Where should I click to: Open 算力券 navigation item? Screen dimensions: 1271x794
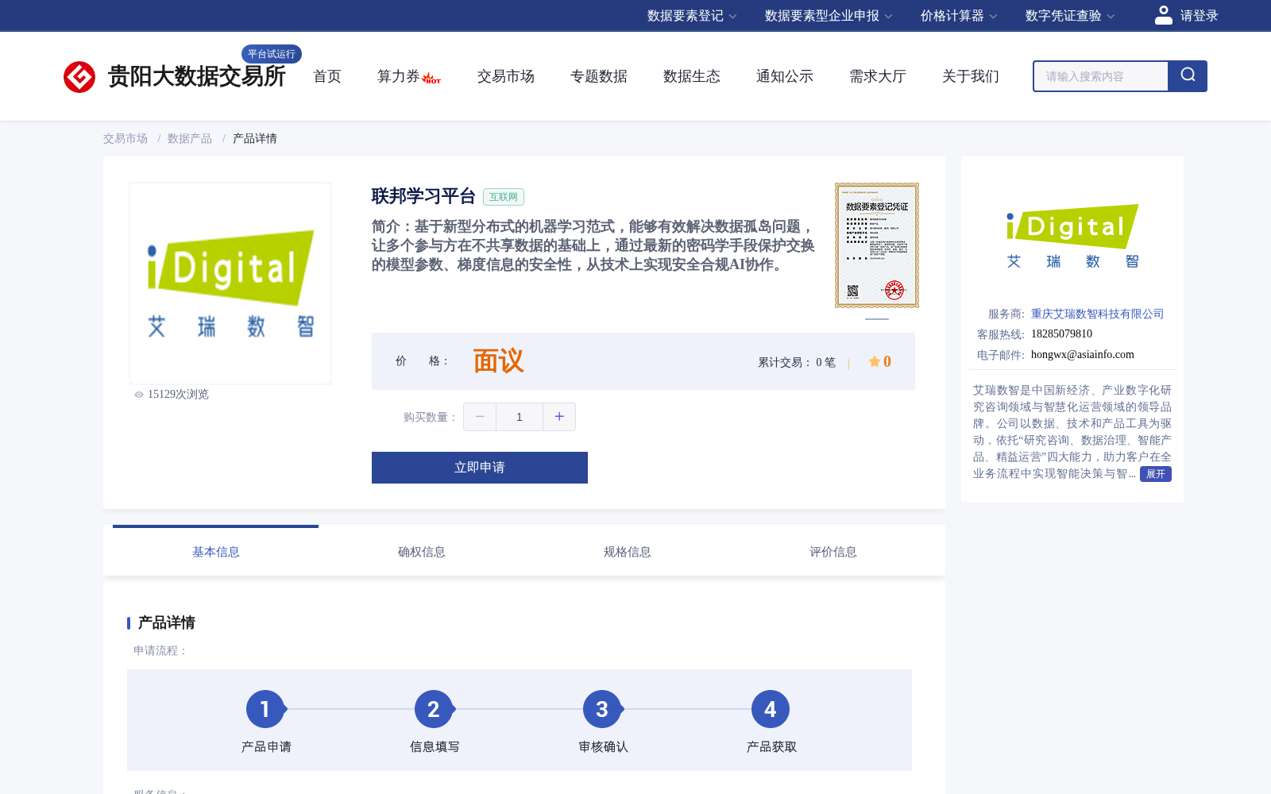pos(399,76)
